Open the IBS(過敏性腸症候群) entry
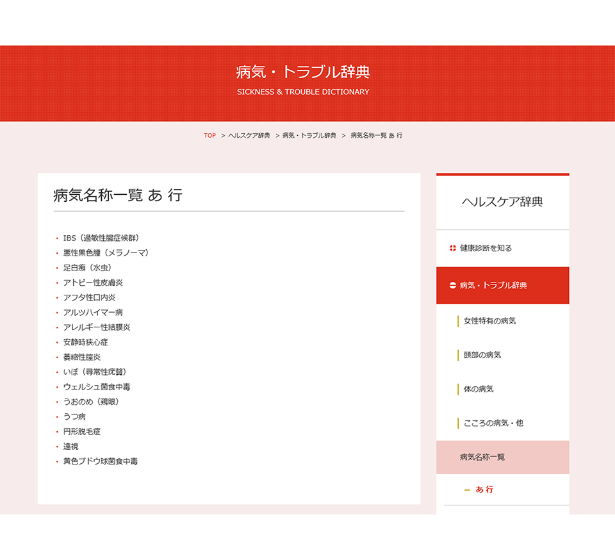Image resolution: width=615 pixels, height=560 pixels. pos(101,238)
